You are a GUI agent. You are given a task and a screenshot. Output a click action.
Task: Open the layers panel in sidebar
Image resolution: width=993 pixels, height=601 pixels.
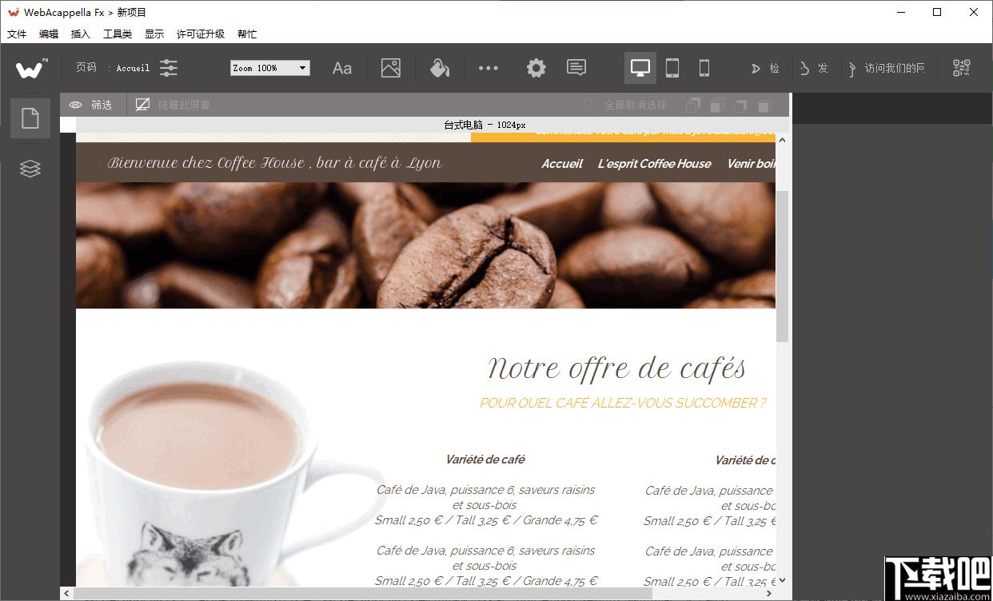coord(30,169)
